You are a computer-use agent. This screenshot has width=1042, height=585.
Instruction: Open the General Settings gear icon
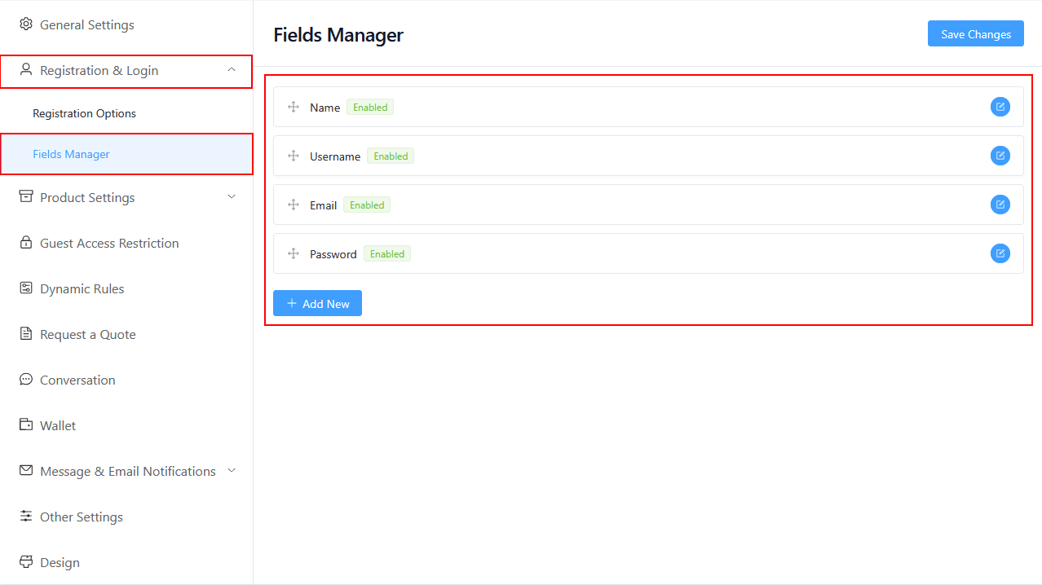click(25, 24)
